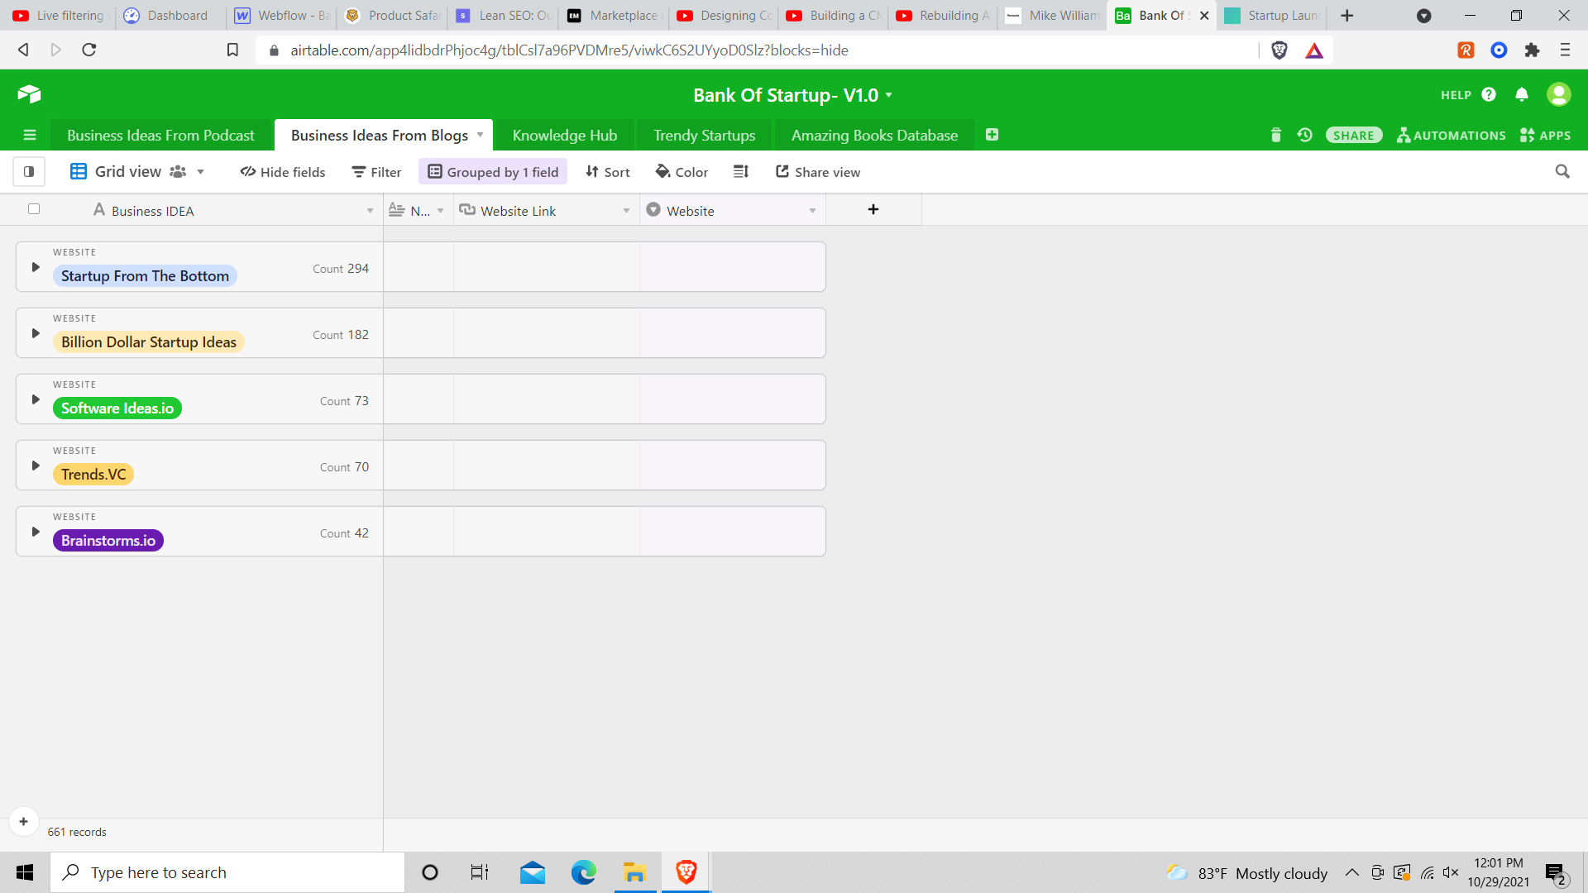Toggle the views sidebar panel button
This screenshot has height=893, width=1588.
click(x=29, y=172)
